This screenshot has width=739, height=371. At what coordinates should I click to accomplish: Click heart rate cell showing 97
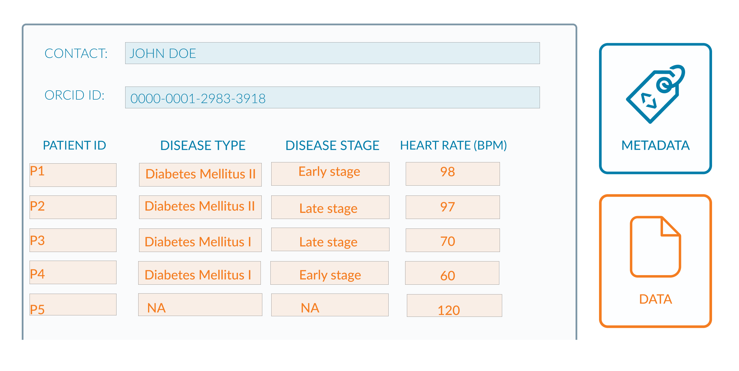pyautogui.click(x=453, y=207)
